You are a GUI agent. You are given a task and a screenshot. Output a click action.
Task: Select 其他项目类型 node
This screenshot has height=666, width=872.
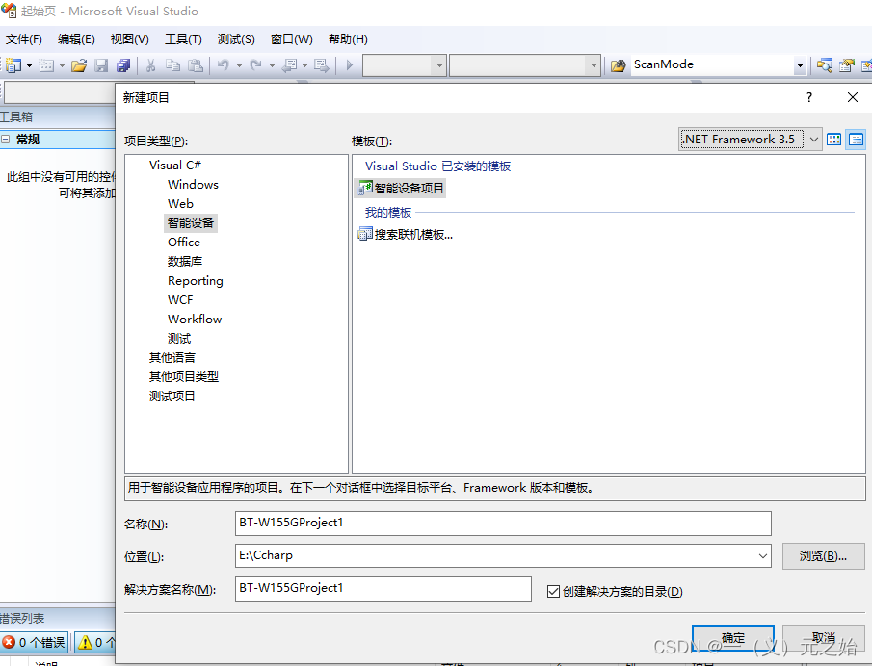(x=183, y=376)
